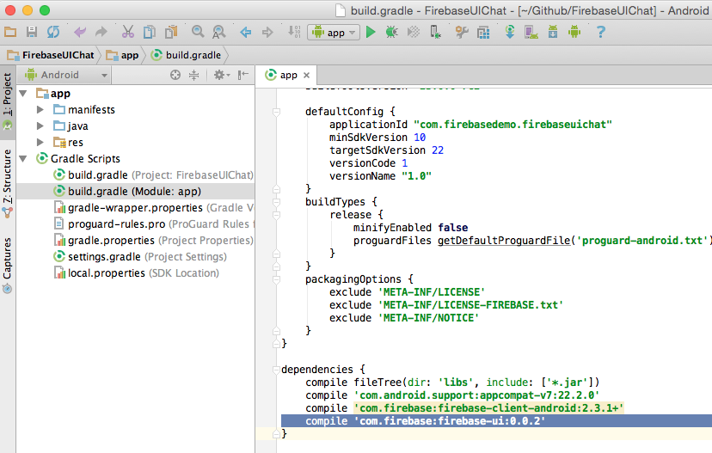Viewport: 712px width, 453px height.
Task: Click the build.gradle breadcrumb
Action: tap(187, 55)
